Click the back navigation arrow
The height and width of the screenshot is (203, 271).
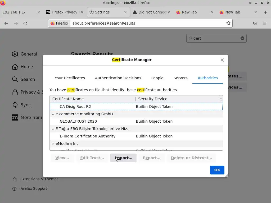point(6,23)
